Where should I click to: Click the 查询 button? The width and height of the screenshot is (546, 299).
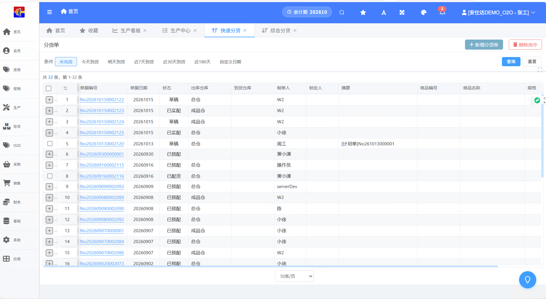511,62
